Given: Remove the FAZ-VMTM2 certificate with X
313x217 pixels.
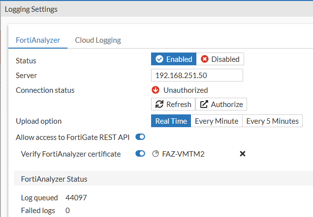Looking at the screenshot, I should pos(243,154).
